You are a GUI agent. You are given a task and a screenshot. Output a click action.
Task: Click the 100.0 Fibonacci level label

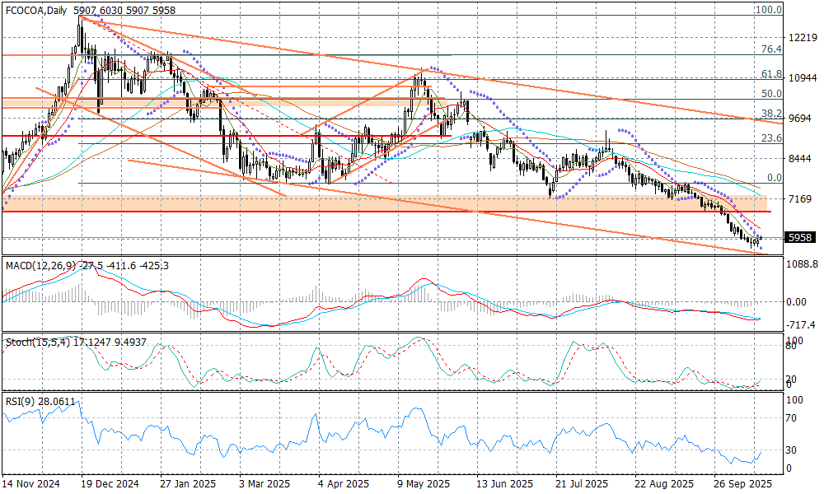tap(768, 10)
